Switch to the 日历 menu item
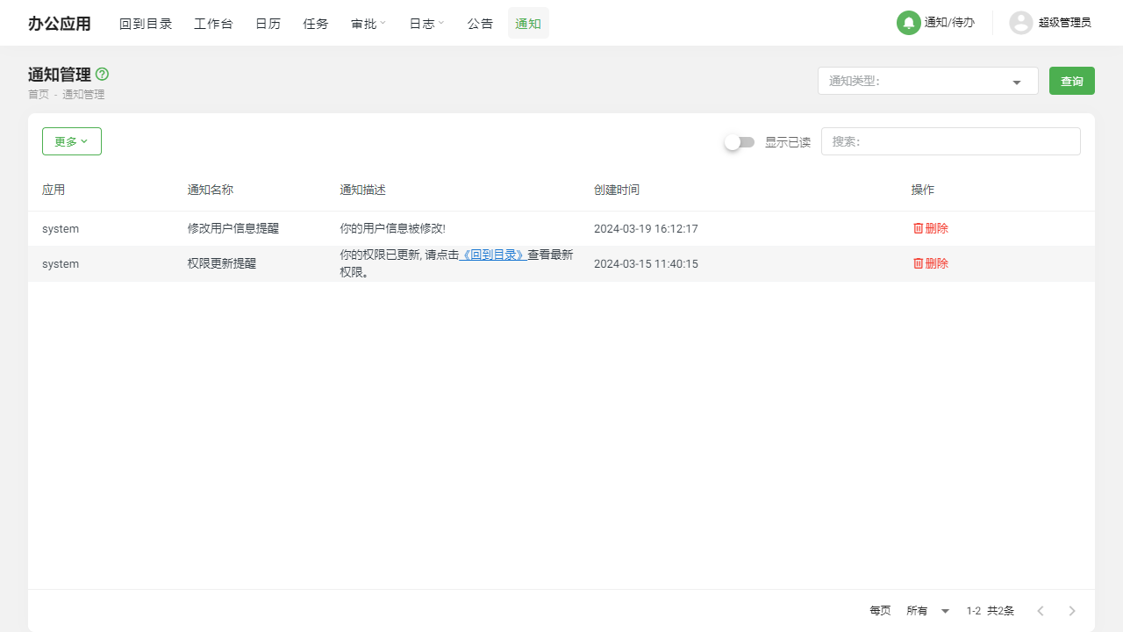The image size is (1123, 632). point(268,24)
